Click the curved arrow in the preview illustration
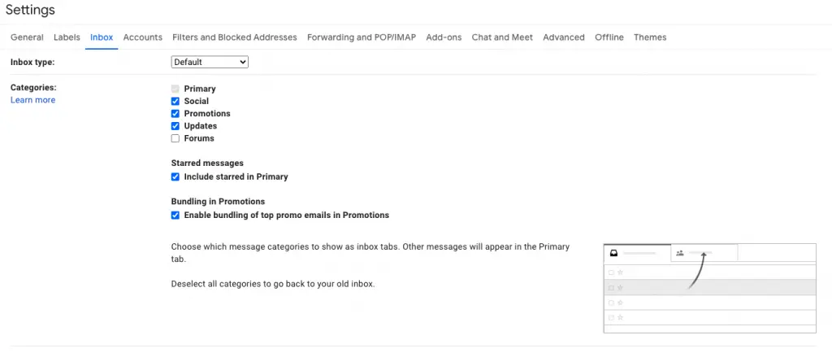 (696, 271)
